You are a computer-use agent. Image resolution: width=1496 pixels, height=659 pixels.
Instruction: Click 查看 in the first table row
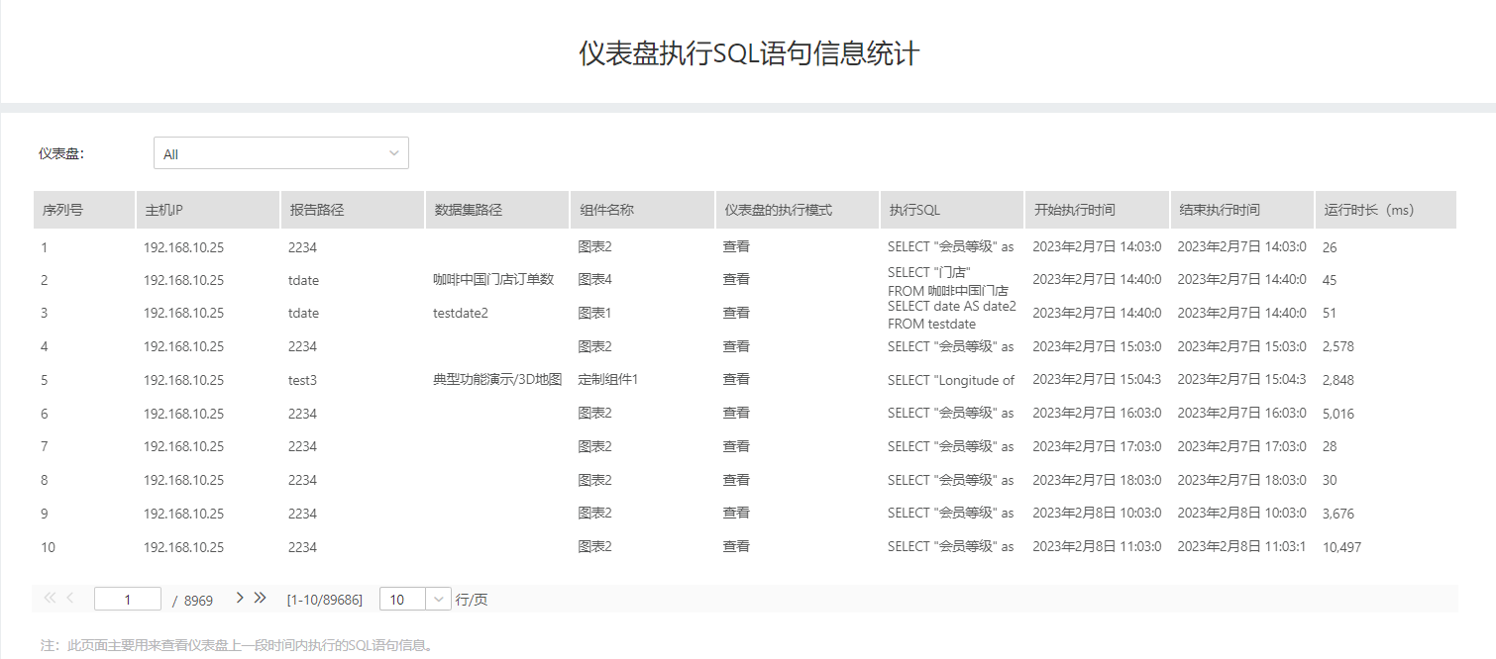coord(736,246)
